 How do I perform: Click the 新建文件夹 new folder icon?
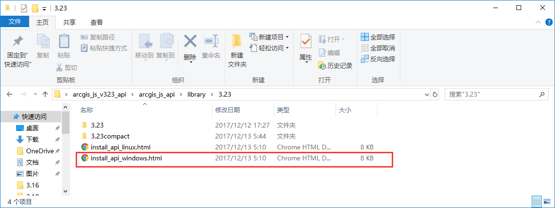237,41
